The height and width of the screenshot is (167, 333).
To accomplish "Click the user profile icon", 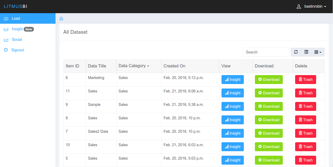I will (299, 7).
